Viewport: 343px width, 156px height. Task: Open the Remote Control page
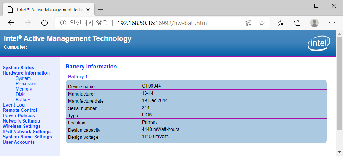pos(20,110)
